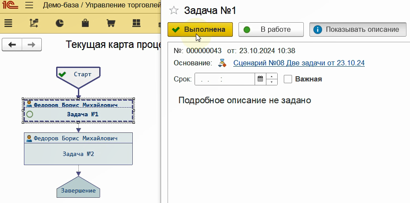Open the calendar picker for Срок
Screen dimensions: 410x203
[x=260, y=79]
